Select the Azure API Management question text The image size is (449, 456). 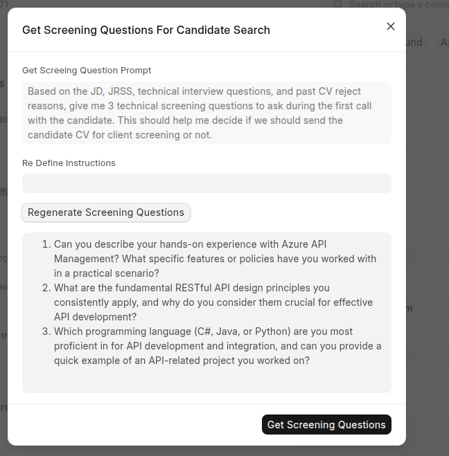215,259
